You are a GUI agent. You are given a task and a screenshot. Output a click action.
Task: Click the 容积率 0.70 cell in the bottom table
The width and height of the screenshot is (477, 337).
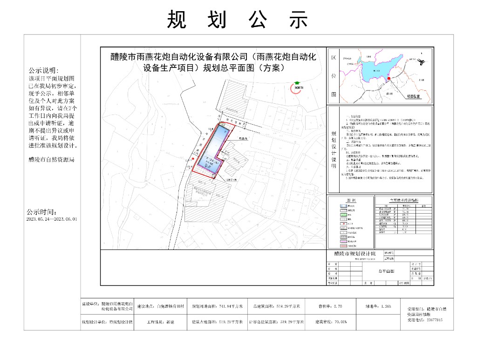(330, 307)
